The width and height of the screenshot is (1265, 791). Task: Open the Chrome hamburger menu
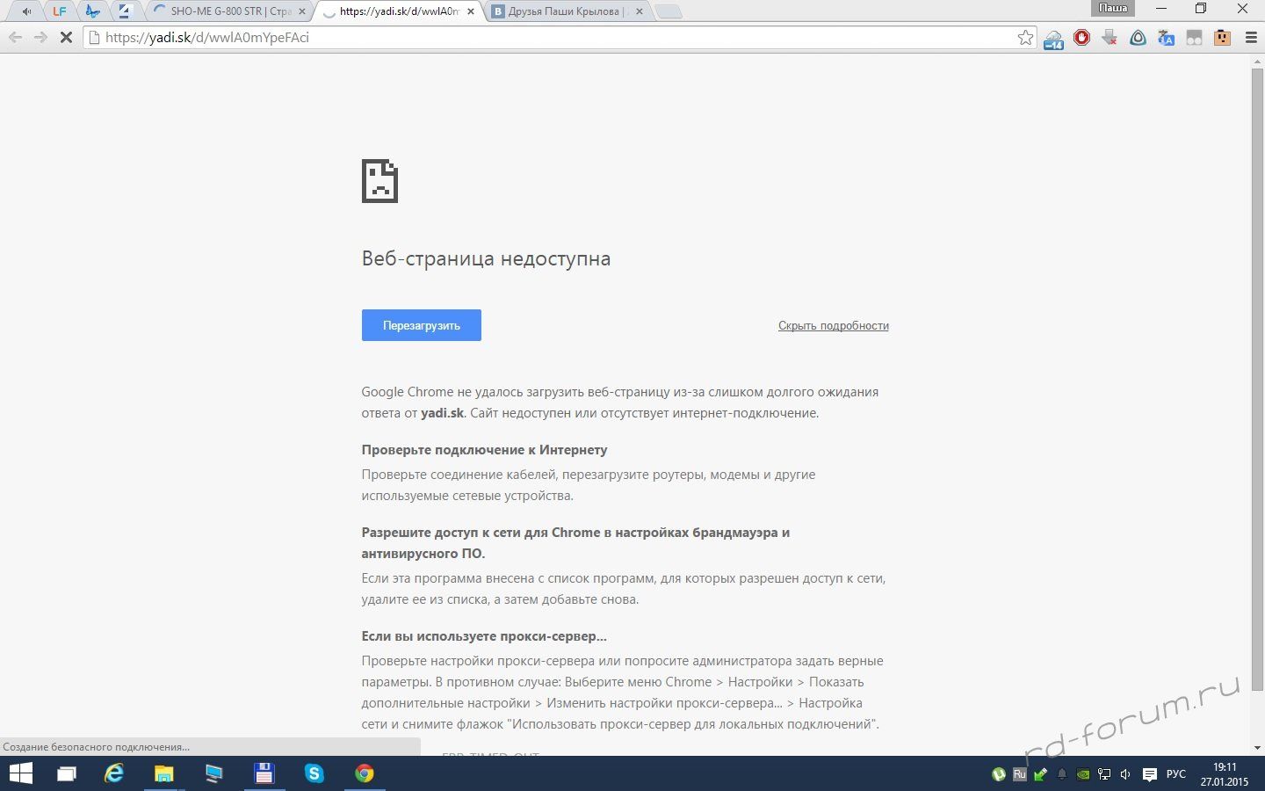tap(1251, 38)
